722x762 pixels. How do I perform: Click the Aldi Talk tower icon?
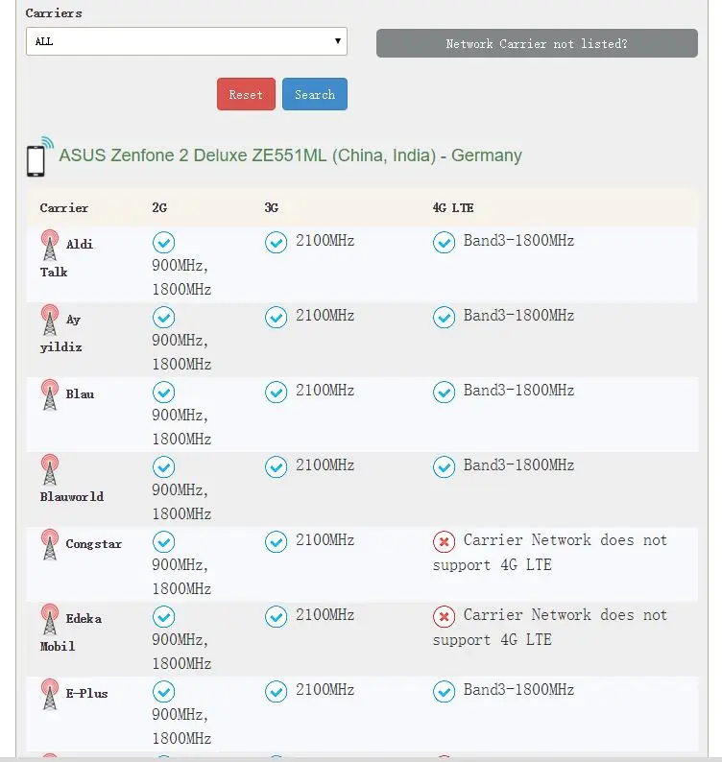(50, 245)
